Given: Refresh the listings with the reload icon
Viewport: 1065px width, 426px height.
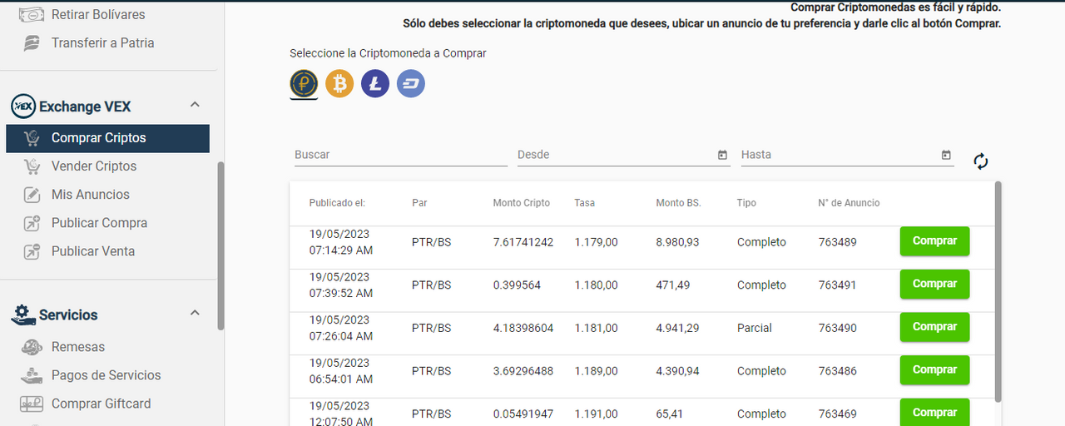Looking at the screenshot, I should [981, 161].
